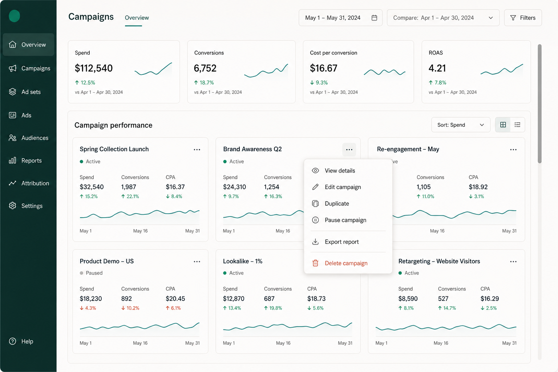Click the vertical page scrollbar
Screen dimensions: 558x372
539,104
